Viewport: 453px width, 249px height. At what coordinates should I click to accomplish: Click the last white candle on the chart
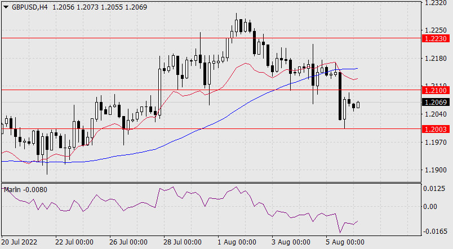pyautogui.click(x=358, y=104)
